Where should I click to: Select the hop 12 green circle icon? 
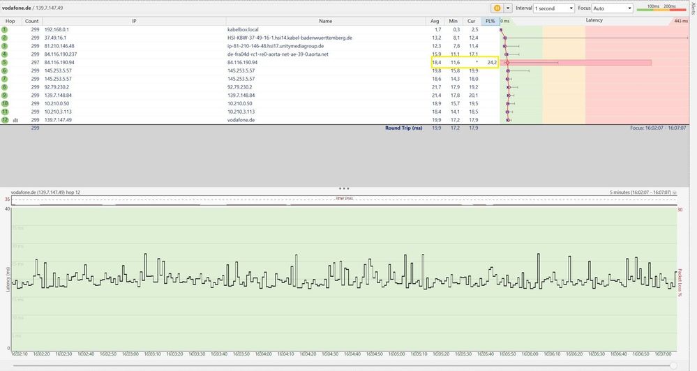(x=4, y=120)
